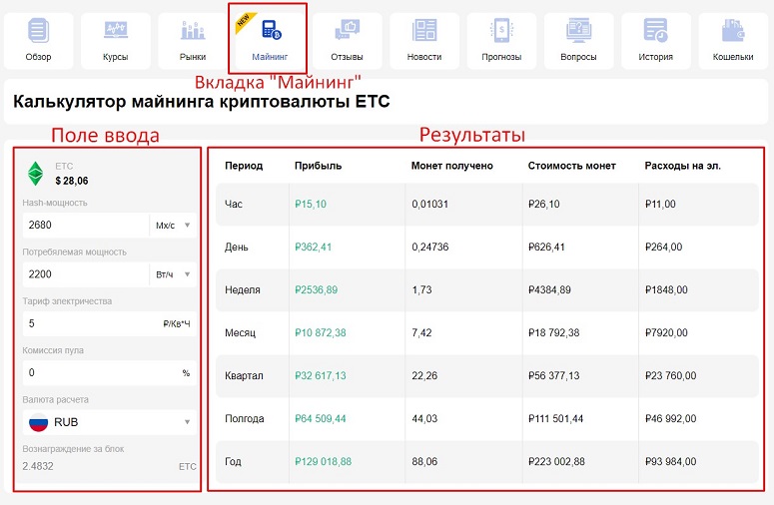Open the История history icon
This screenshot has width=774, height=505.
(655, 31)
